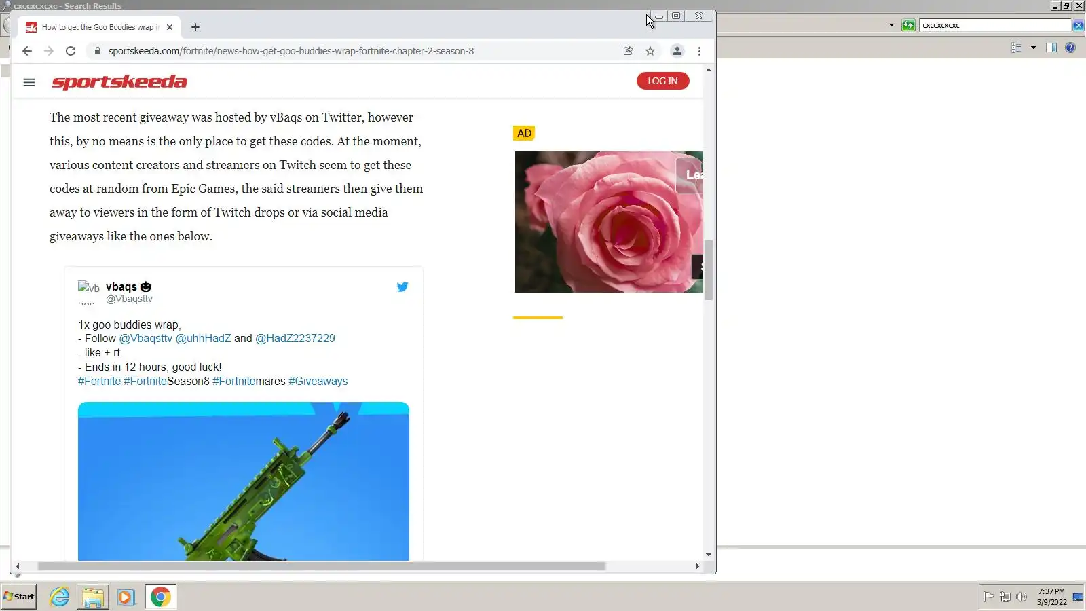Expand the views dropdown arrow in Explorer
This screenshot has width=1086, height=611.
point(1033,48)
